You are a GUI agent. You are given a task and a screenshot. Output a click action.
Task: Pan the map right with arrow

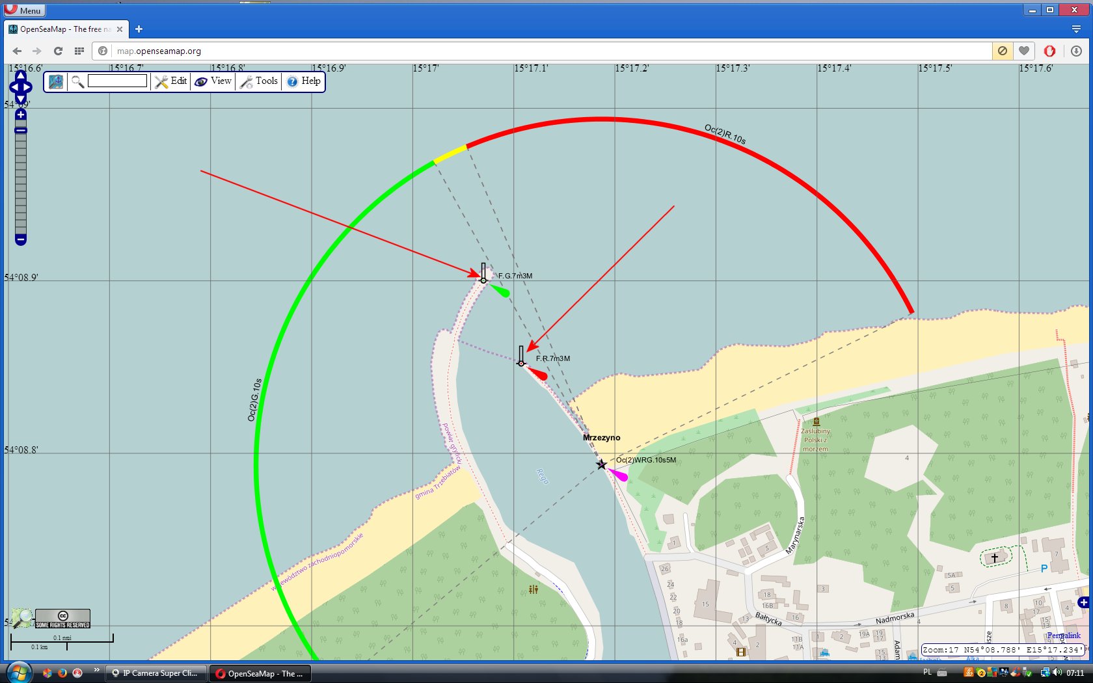[29, 87]
